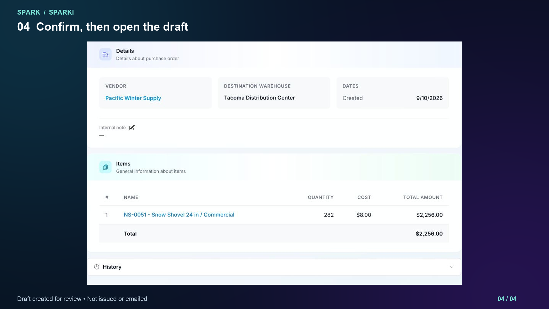Click the Created date label
The image size is (549, 309).
[x=353, y=98]
